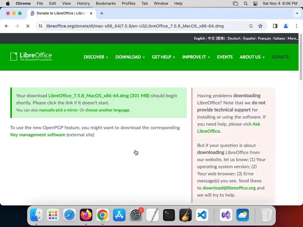
Task: Open the Key management software link
Action: pos(38,135)
